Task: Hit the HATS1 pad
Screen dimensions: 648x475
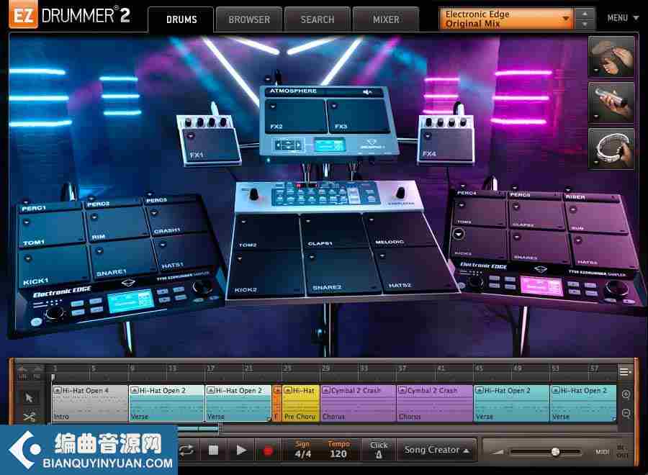Action: (186, 253)
